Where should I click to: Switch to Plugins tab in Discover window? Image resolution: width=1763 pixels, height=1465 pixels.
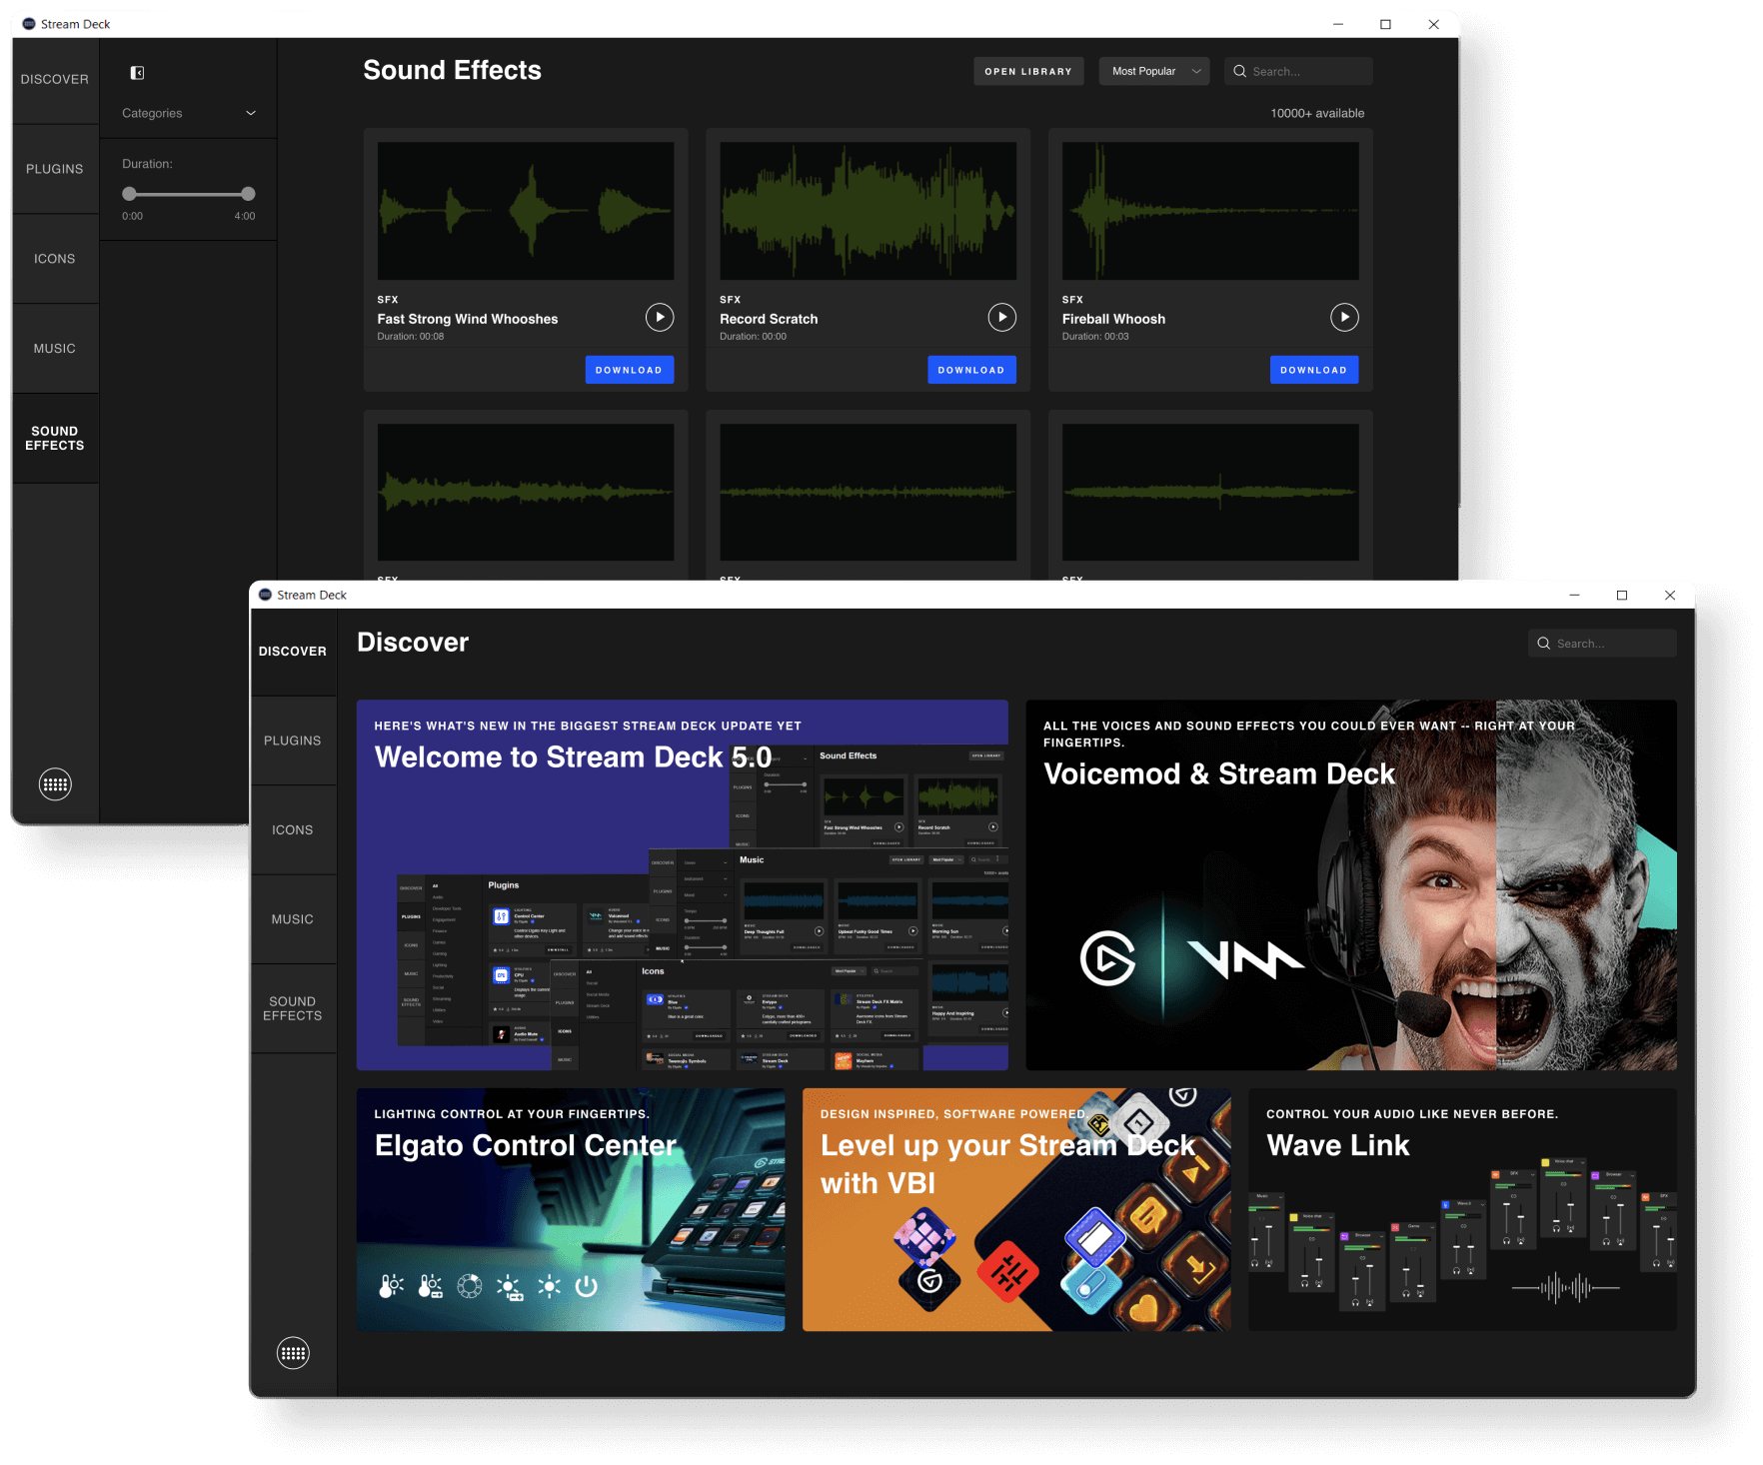(x=293, y=740)
